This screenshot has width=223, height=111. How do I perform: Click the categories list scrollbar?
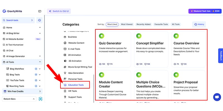click(x=94, y=89)
